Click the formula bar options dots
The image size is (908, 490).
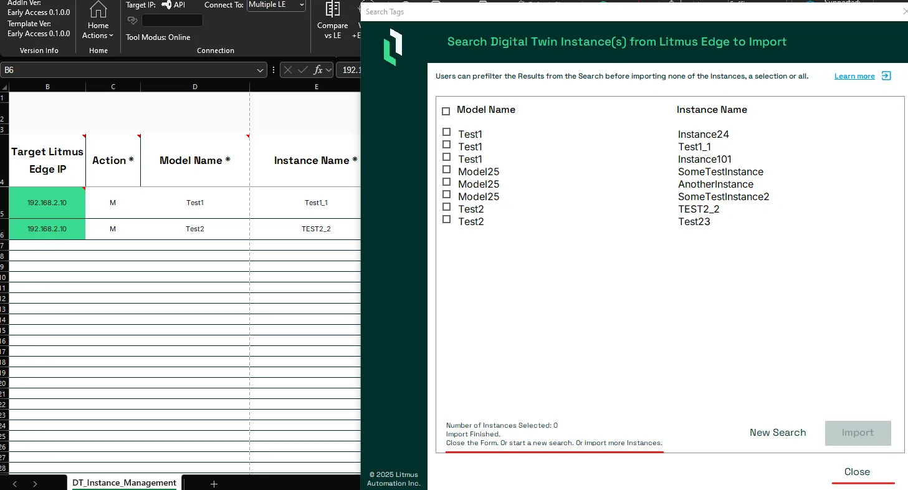[x=274, y=70]
